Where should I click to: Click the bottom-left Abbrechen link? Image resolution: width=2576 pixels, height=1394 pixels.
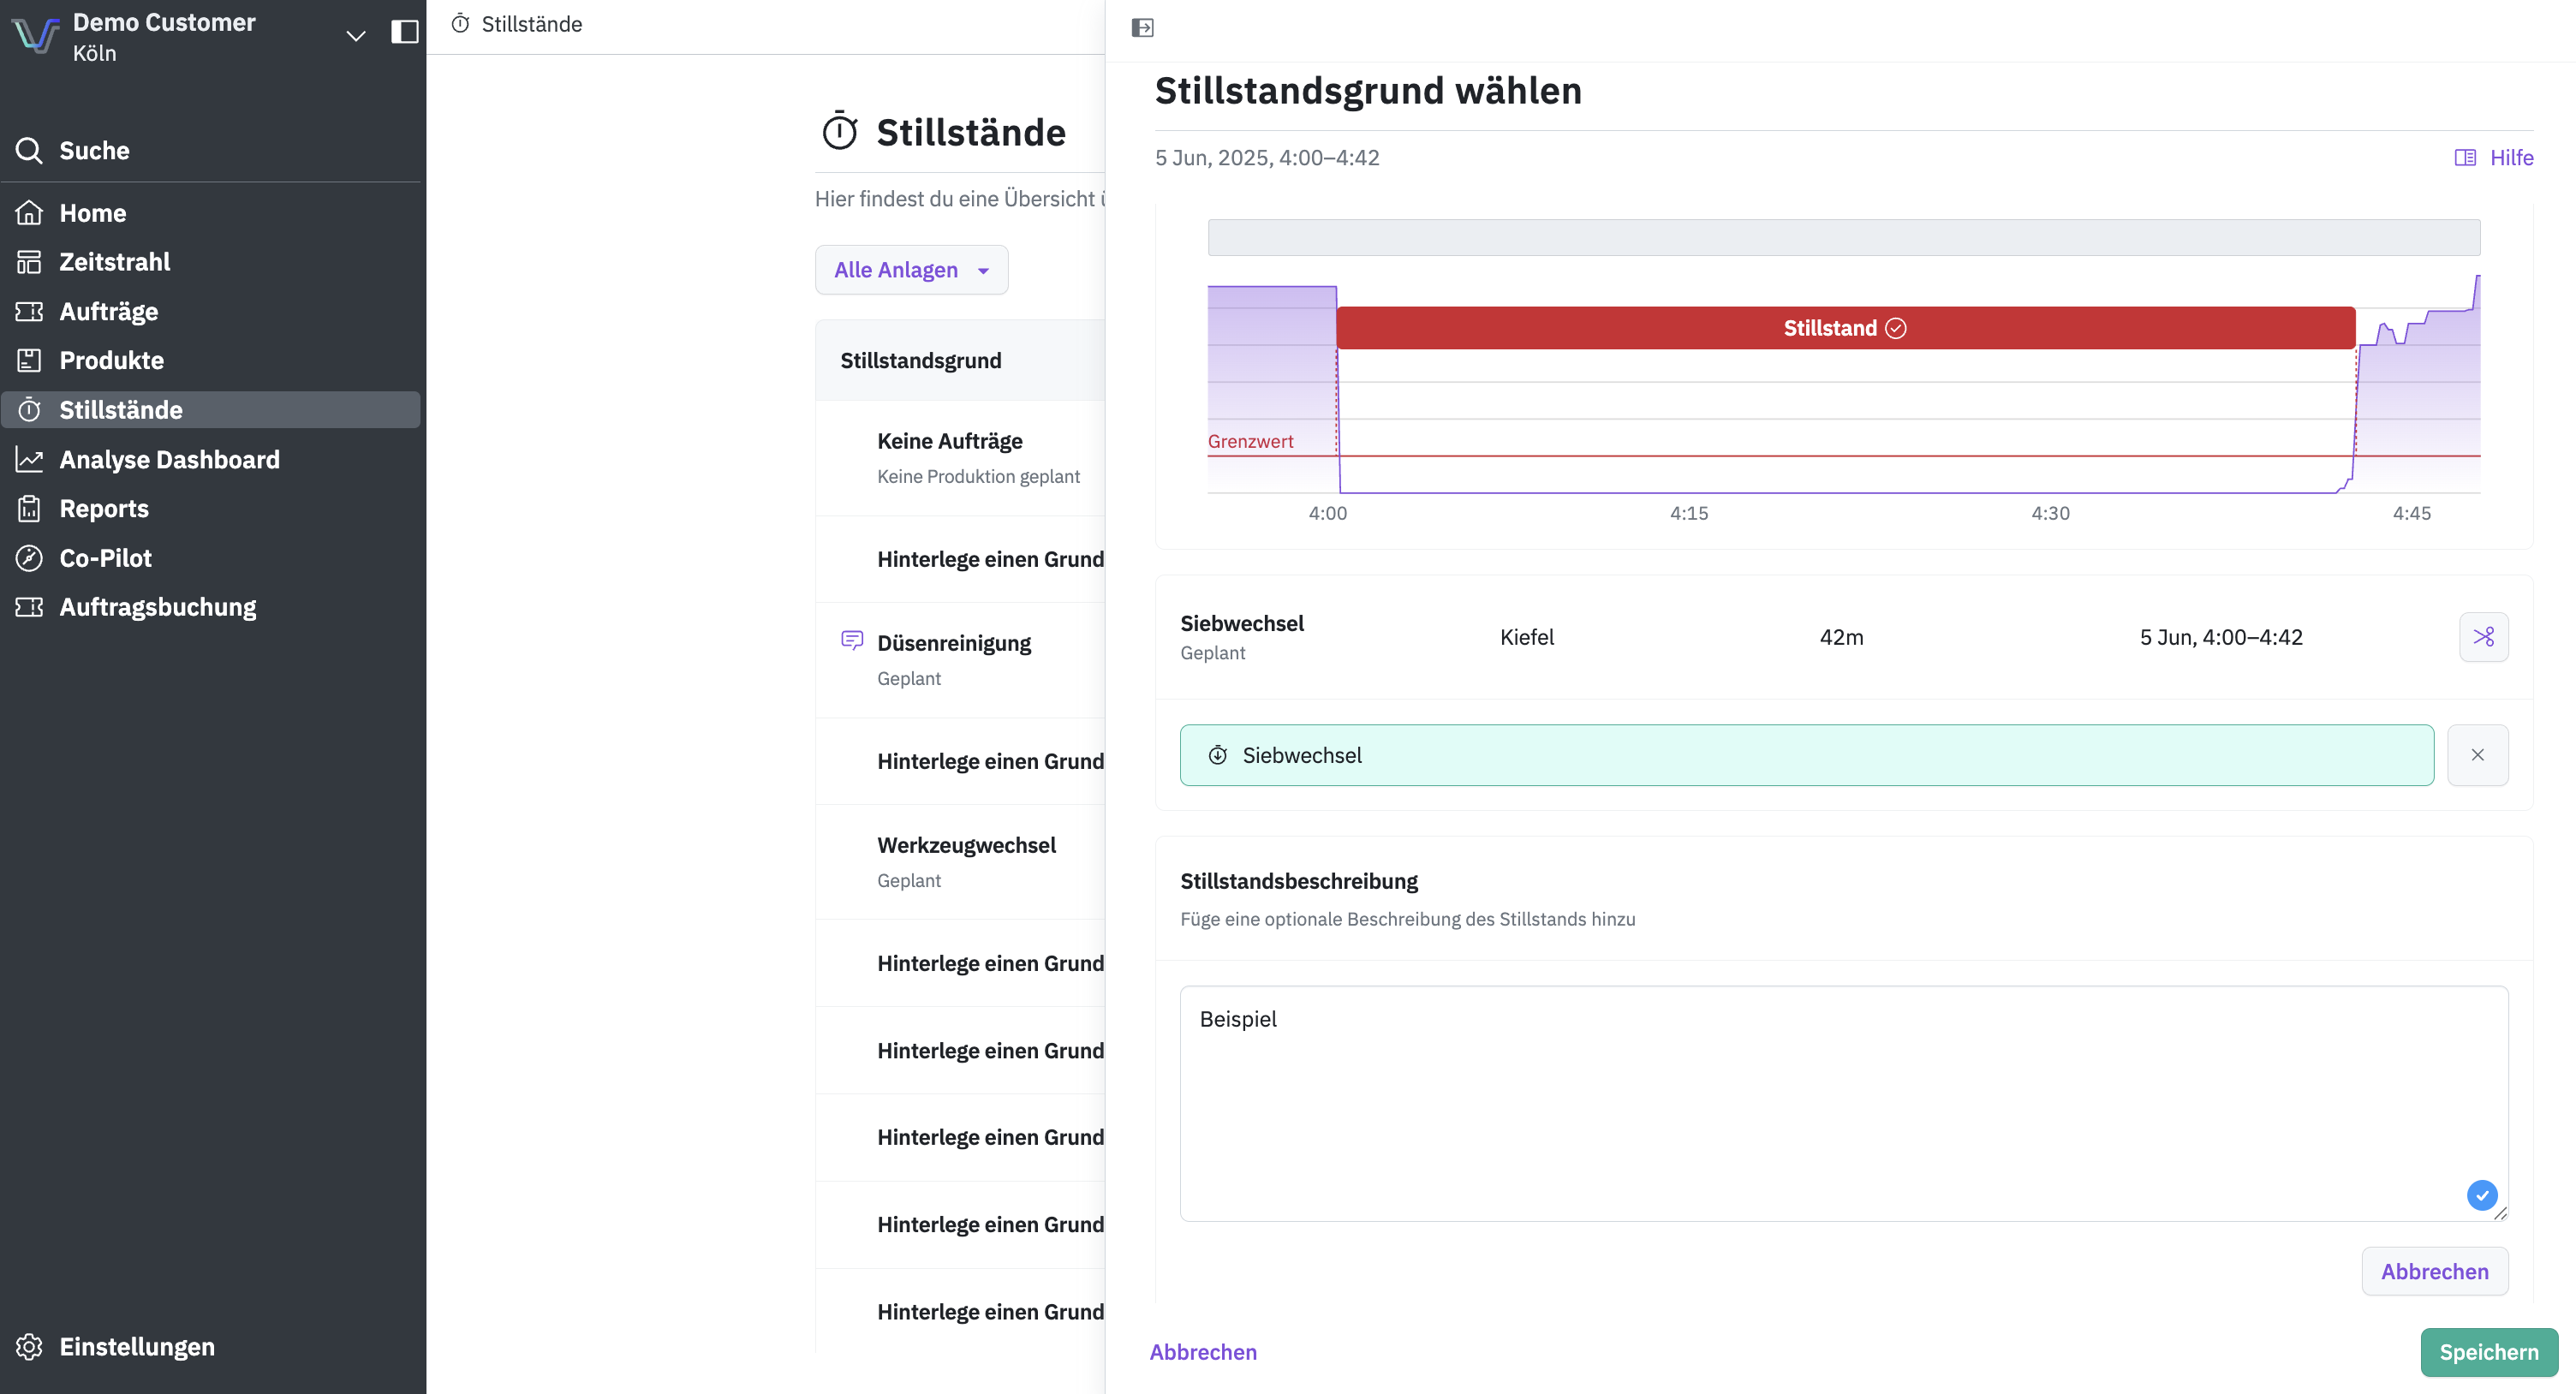pos(1203,1352)
